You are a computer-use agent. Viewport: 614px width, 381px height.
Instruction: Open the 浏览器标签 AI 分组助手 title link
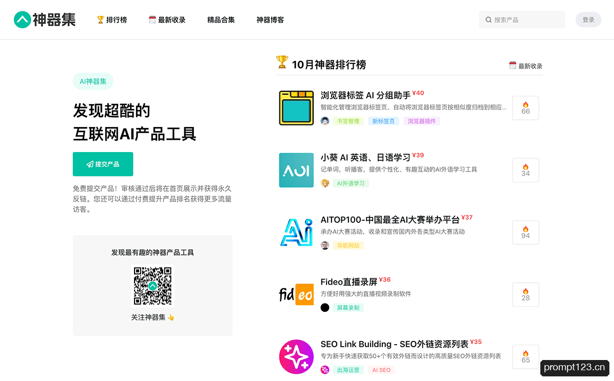pyautogui.click(x=366, y=95)
